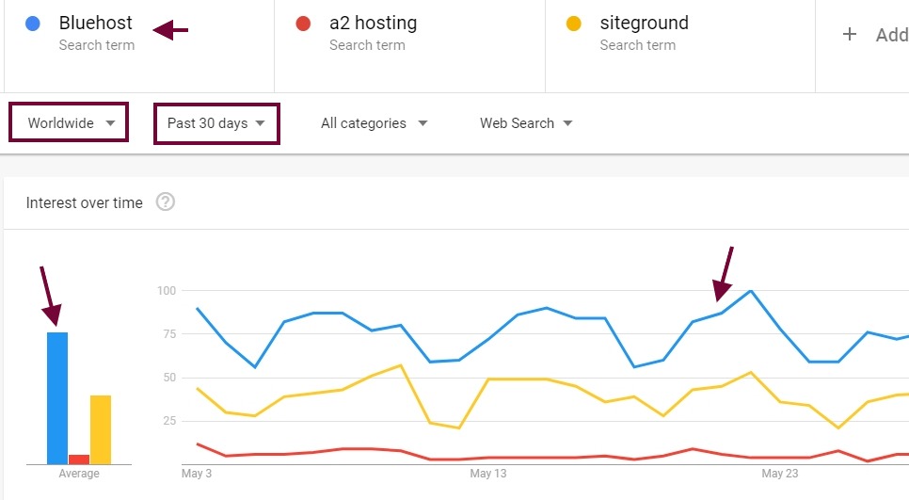Open the Worldwide region dropdown
Viewport: 909px width, 500px height.
70,123
